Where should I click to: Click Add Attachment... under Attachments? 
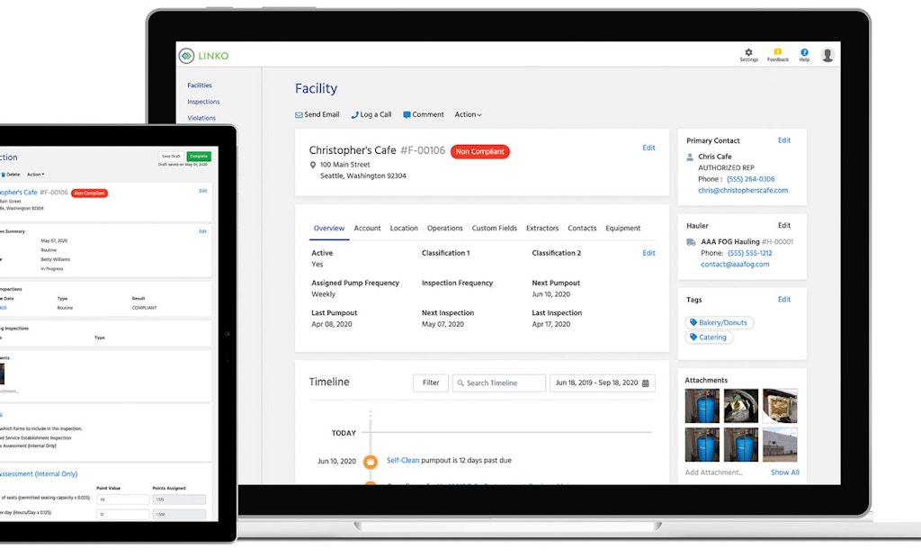(x=713, y=472)
